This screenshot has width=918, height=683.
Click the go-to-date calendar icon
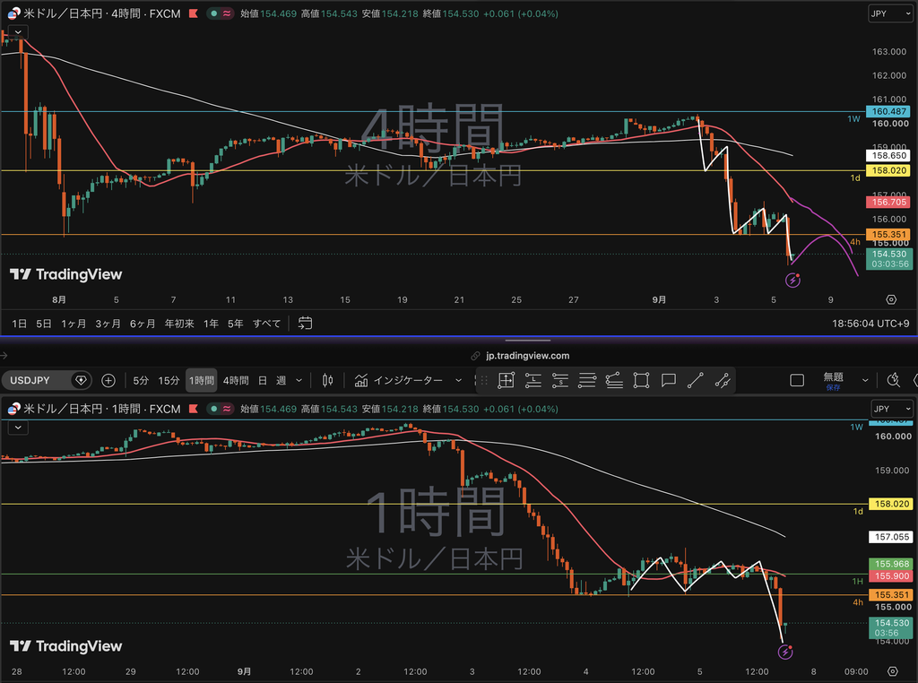click(x=305, y=323)
